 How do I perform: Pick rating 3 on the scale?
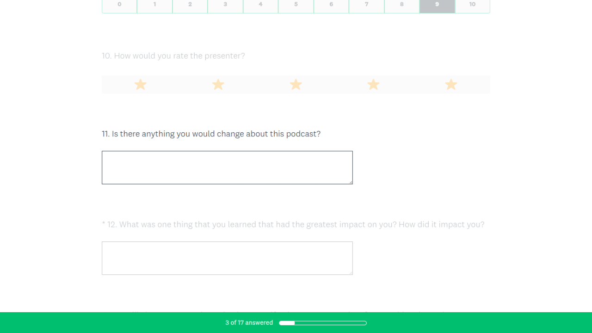(225, 5)
